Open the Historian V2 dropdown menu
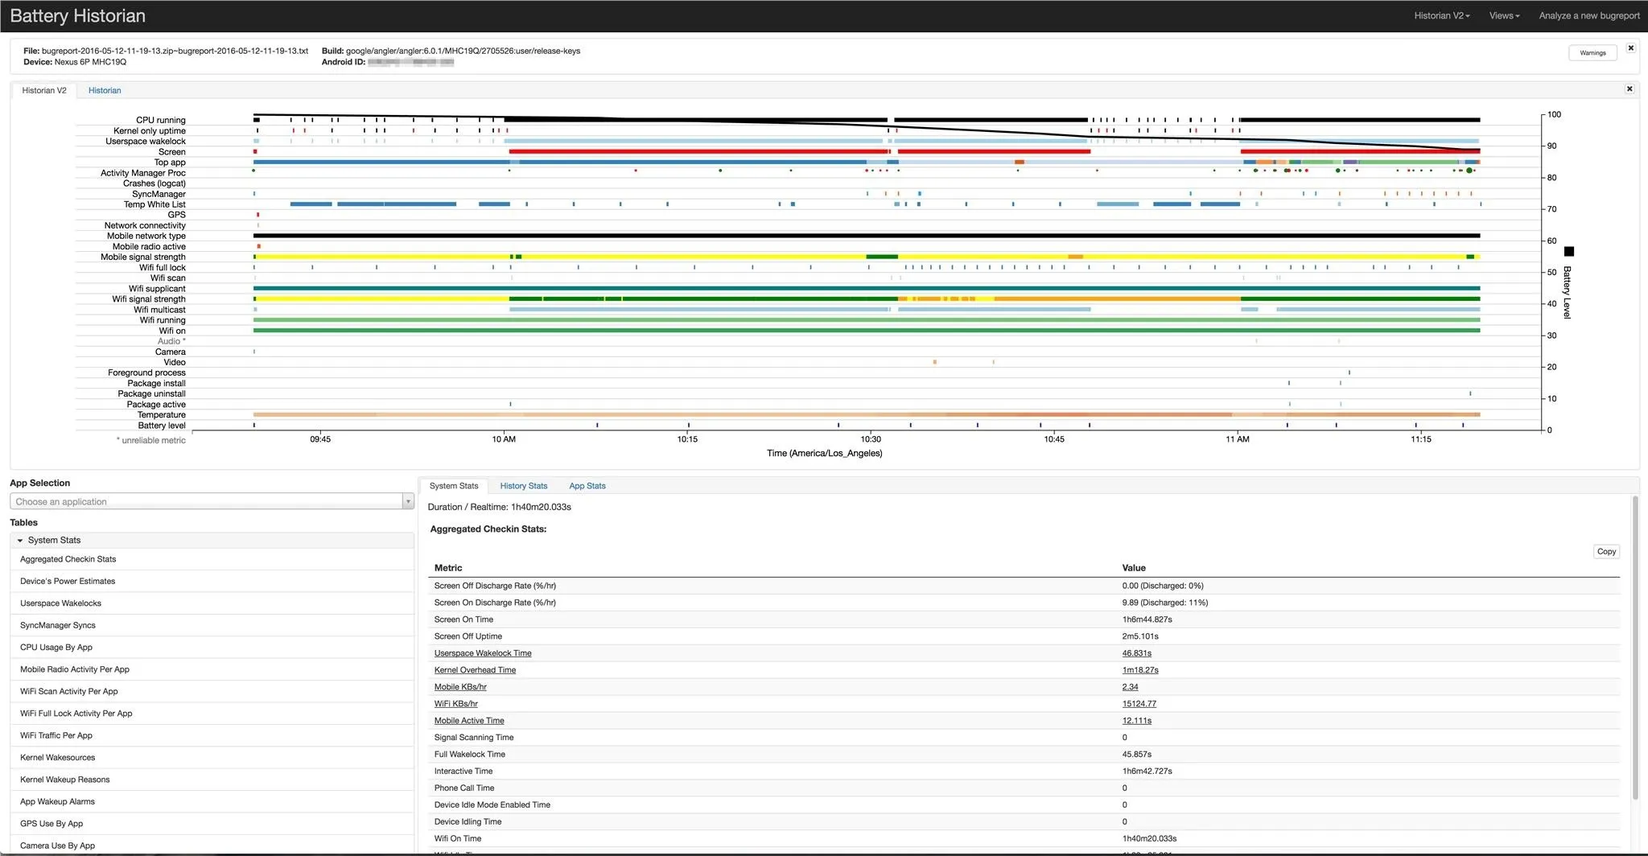 click(x=1442, y=15)
